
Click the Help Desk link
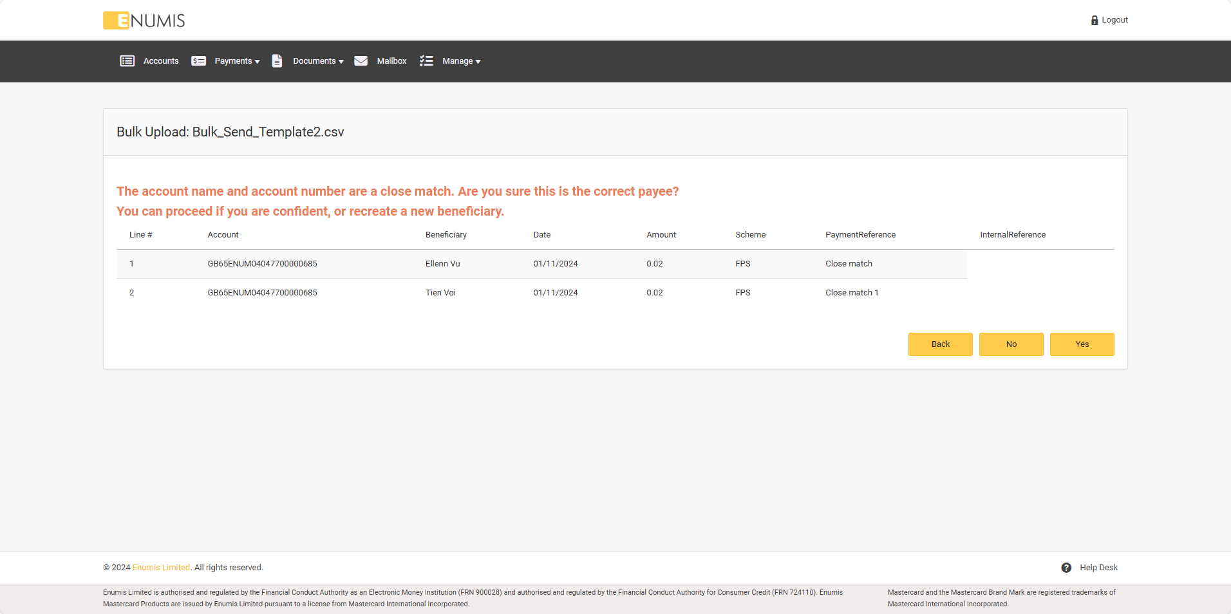coord(1098,568)
